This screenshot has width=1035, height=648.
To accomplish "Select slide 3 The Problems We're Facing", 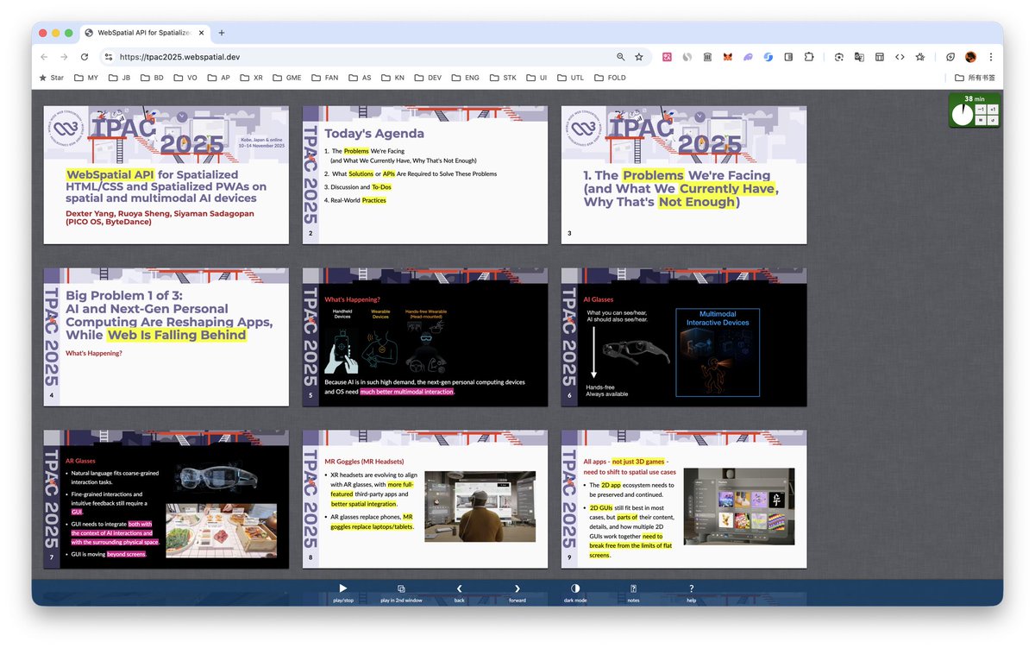I will tap(684, 175).
